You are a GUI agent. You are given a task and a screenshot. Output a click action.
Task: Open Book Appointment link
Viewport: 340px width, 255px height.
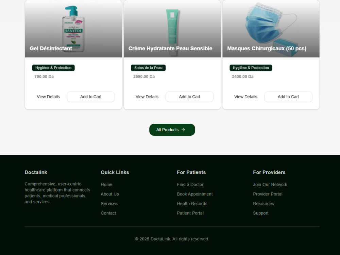(195, 194)
